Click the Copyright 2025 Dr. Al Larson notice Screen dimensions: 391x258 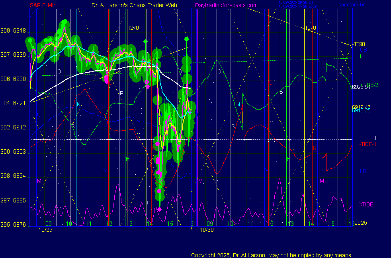tap(272, 255)
